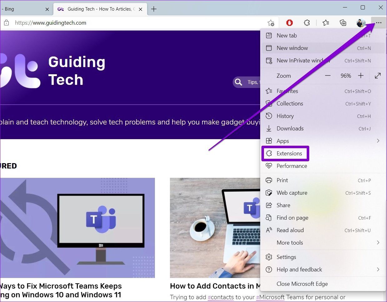
Task: Open laptop with coffee article thumbnail
Action: 215,228
